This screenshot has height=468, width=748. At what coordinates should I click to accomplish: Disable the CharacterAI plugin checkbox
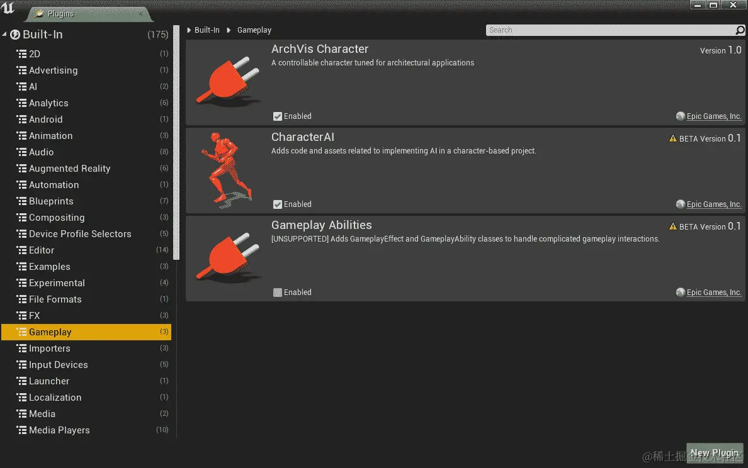(x=277, y=204)
